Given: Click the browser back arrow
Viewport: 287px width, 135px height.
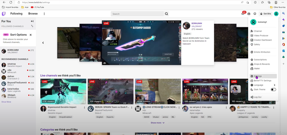Looking at the screenshot, I should click(x=4, y=2).
